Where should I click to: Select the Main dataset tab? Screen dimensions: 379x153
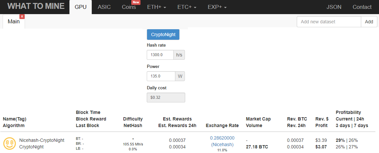point(14,21)
